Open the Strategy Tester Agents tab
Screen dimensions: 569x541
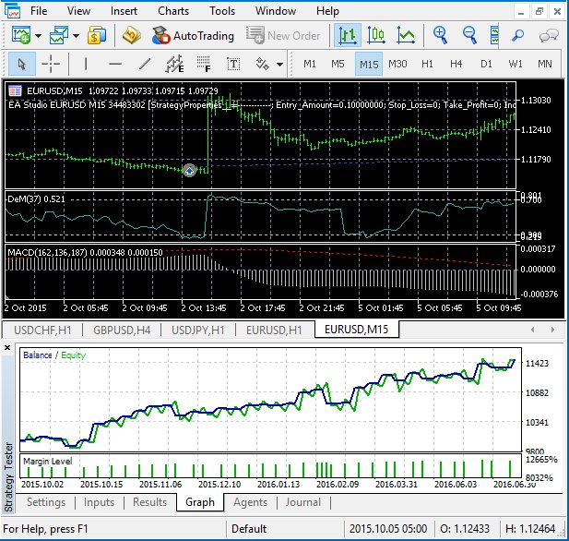tap(251, 502)
